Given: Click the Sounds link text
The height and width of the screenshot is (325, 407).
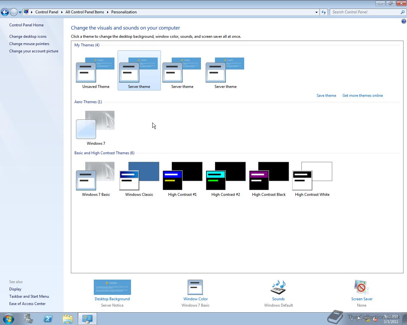Looking at the screenshot, I should (278, 299).
